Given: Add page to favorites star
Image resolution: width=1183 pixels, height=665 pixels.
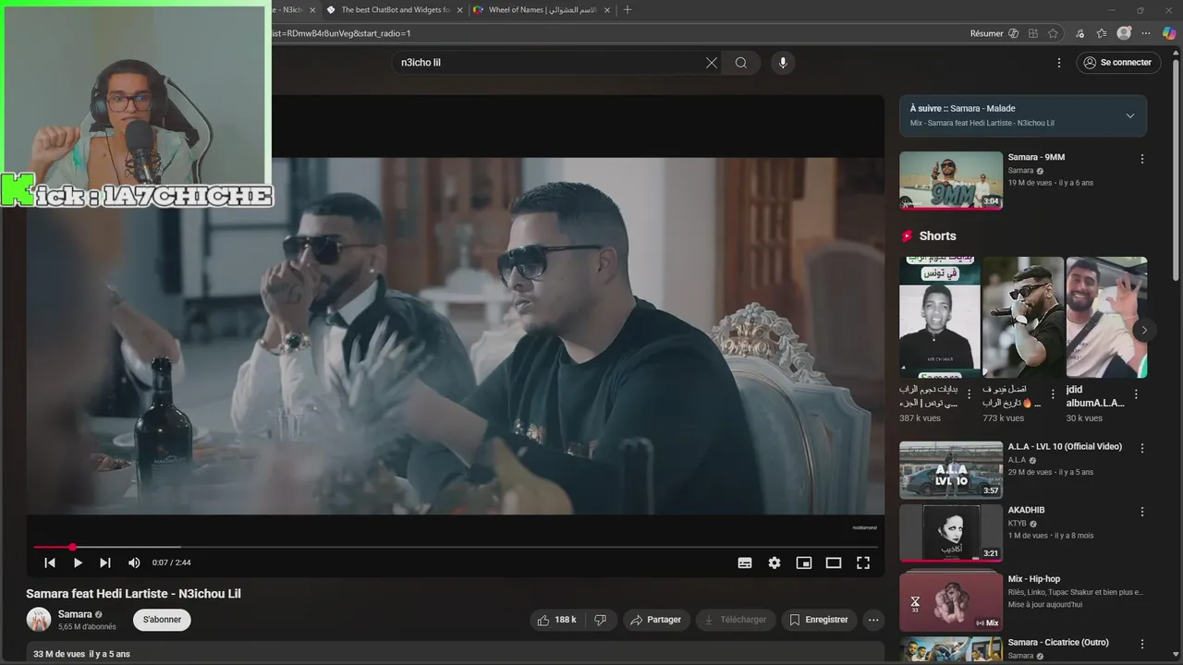Looking at the screenshot, I should point(1053,33).
